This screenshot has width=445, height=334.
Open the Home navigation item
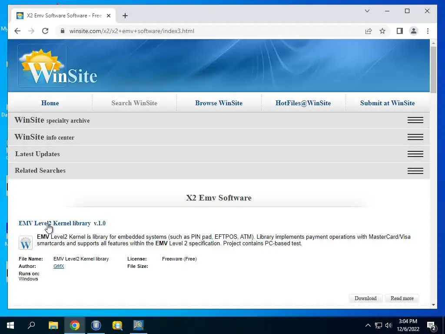coord(50,103)
